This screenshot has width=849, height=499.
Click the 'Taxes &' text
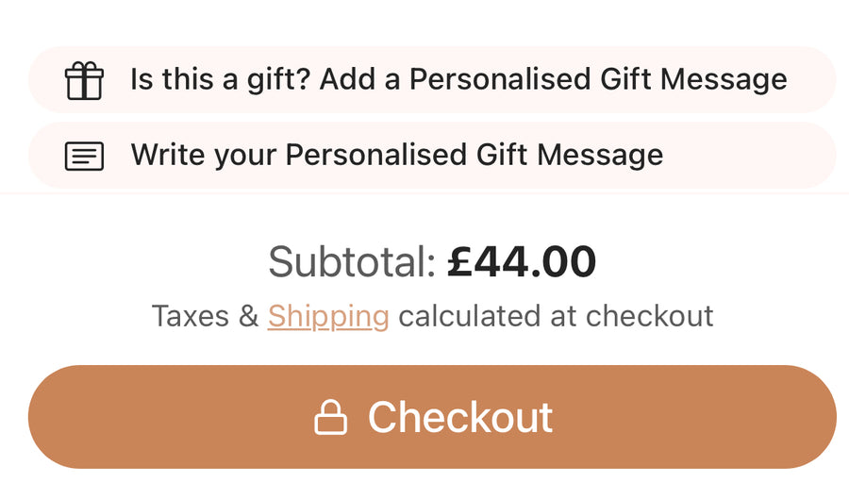tap(205, 316)
